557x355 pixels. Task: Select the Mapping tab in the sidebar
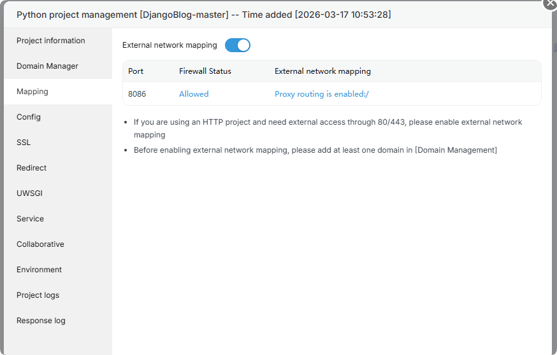(x=33, y=92)
